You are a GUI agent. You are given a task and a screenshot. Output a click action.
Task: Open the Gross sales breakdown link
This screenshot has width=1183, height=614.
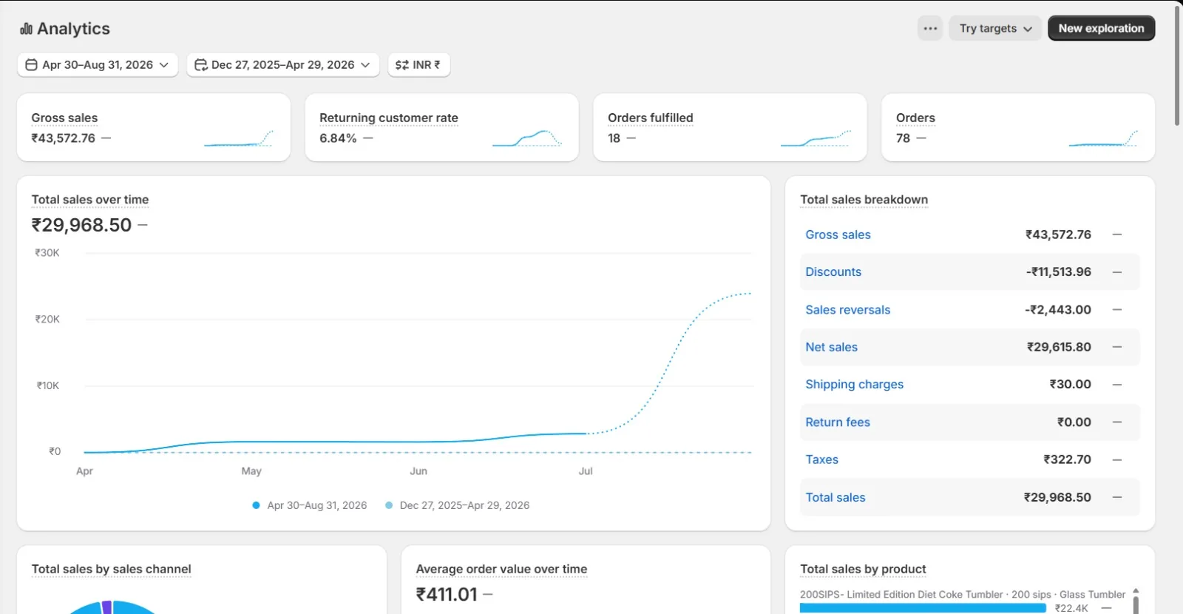coord(838,235)
